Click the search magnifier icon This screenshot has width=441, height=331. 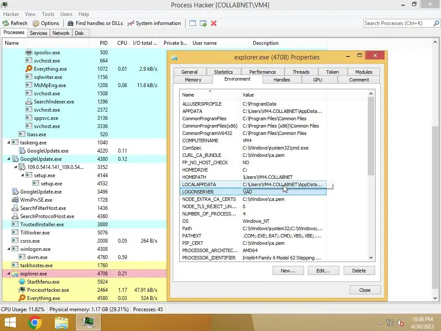click(436, 23)
